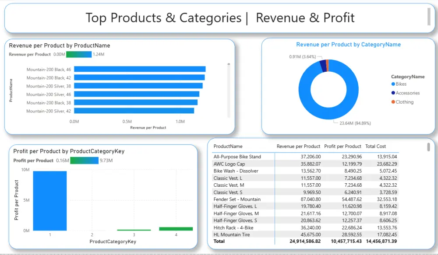Select HL Mountain Tire product name
Screen dimensions: 438x255
[232, 234]
